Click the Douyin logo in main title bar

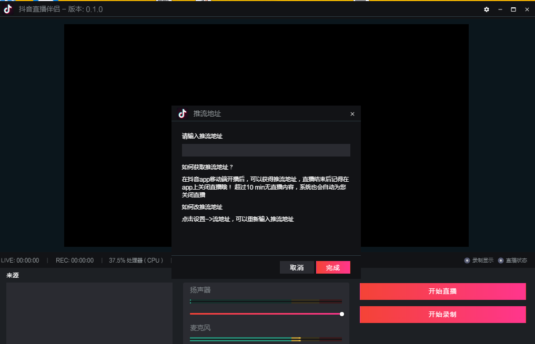[x=8, y=9]
